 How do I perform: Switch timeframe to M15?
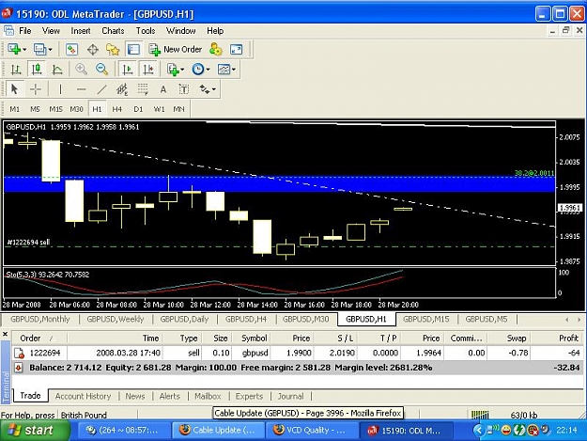pyautogui.click(x=55, y=109)
